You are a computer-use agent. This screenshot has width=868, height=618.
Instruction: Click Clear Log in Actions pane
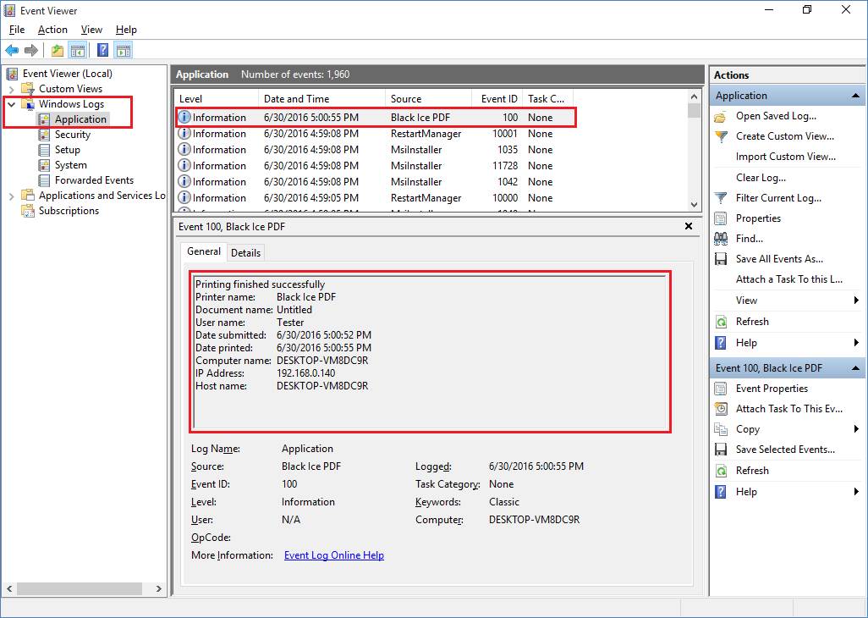(x=760, y=178)
